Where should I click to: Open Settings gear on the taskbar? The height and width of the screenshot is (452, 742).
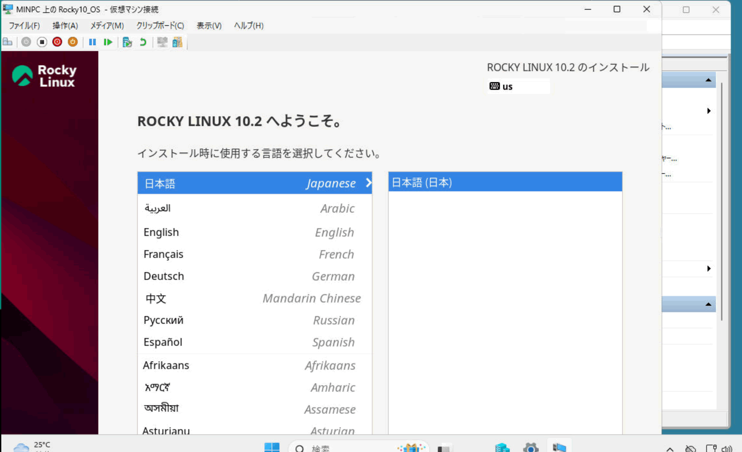(x=531, y=448)
